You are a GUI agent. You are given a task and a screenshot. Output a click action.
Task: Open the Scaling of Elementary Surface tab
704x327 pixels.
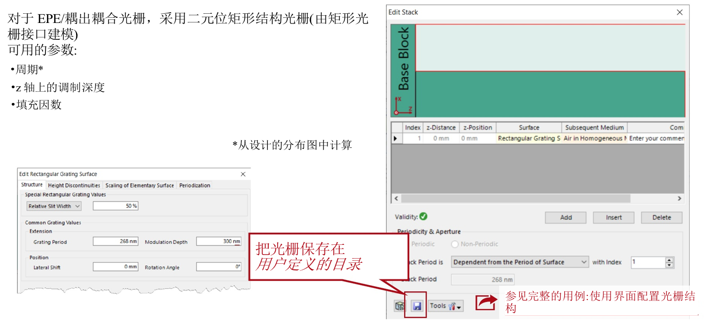140,185
